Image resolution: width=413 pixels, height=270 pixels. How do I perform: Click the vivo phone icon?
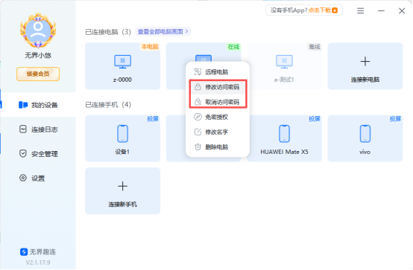[x=365, y=134]
